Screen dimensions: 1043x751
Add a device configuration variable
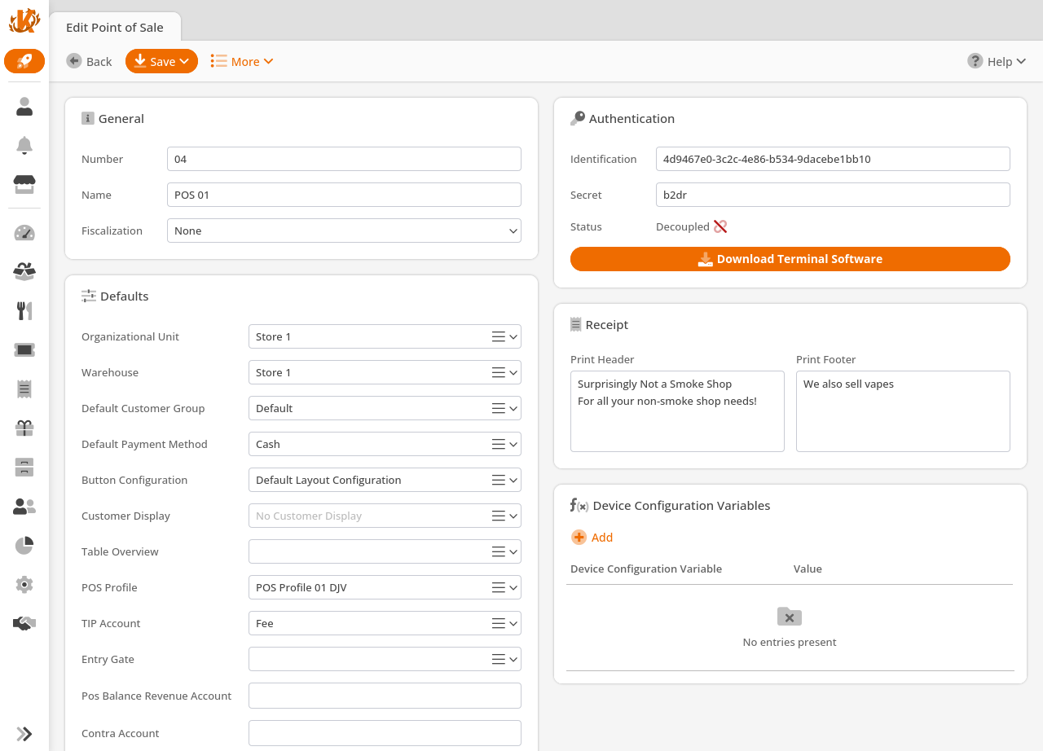592,538
